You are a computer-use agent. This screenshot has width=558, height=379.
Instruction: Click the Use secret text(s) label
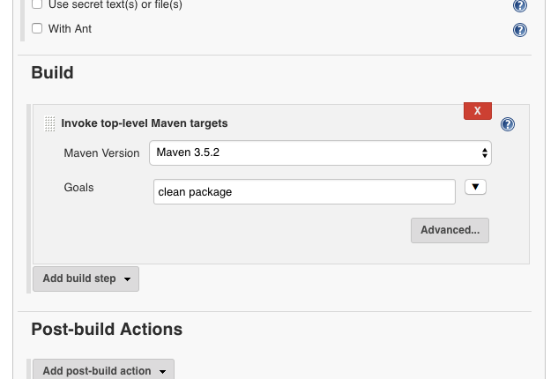[115, 5]
